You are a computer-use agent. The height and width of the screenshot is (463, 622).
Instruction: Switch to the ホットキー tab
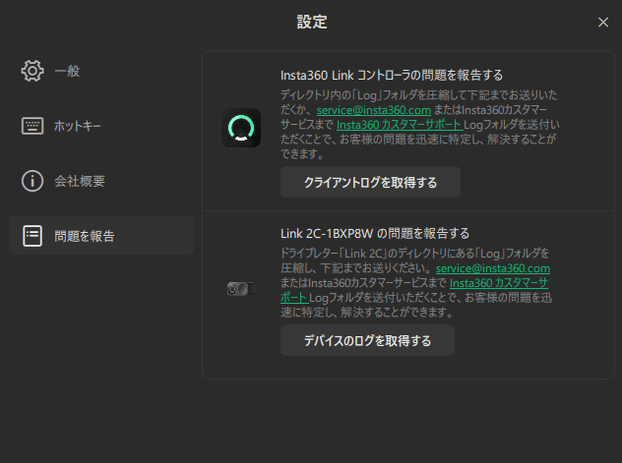(78, 126)
